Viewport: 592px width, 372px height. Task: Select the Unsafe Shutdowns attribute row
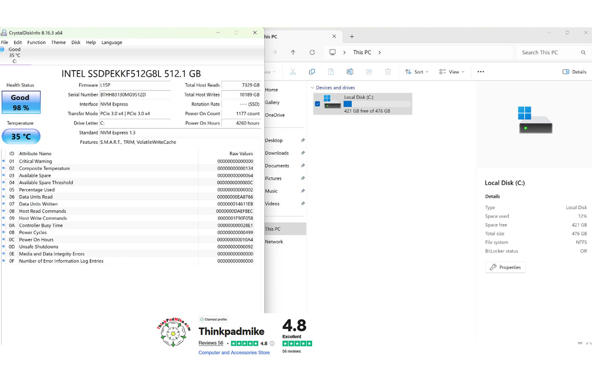coord(128,247)
